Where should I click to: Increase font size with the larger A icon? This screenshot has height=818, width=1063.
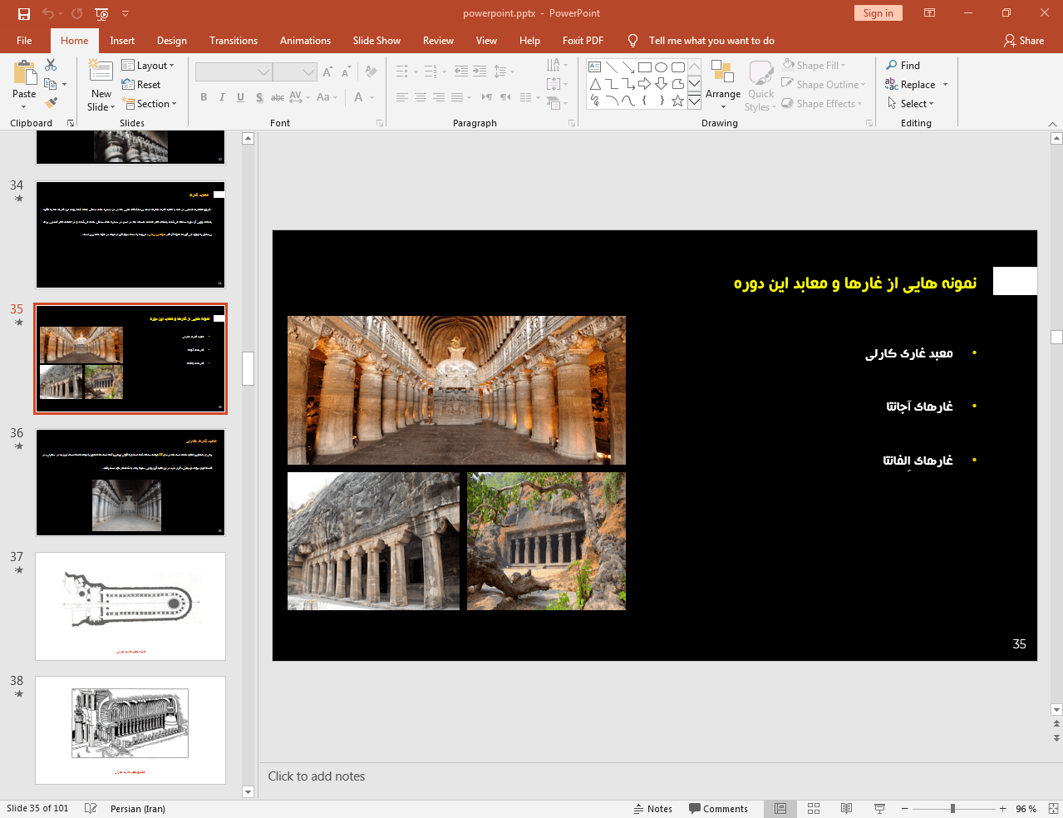pos(327,71)
